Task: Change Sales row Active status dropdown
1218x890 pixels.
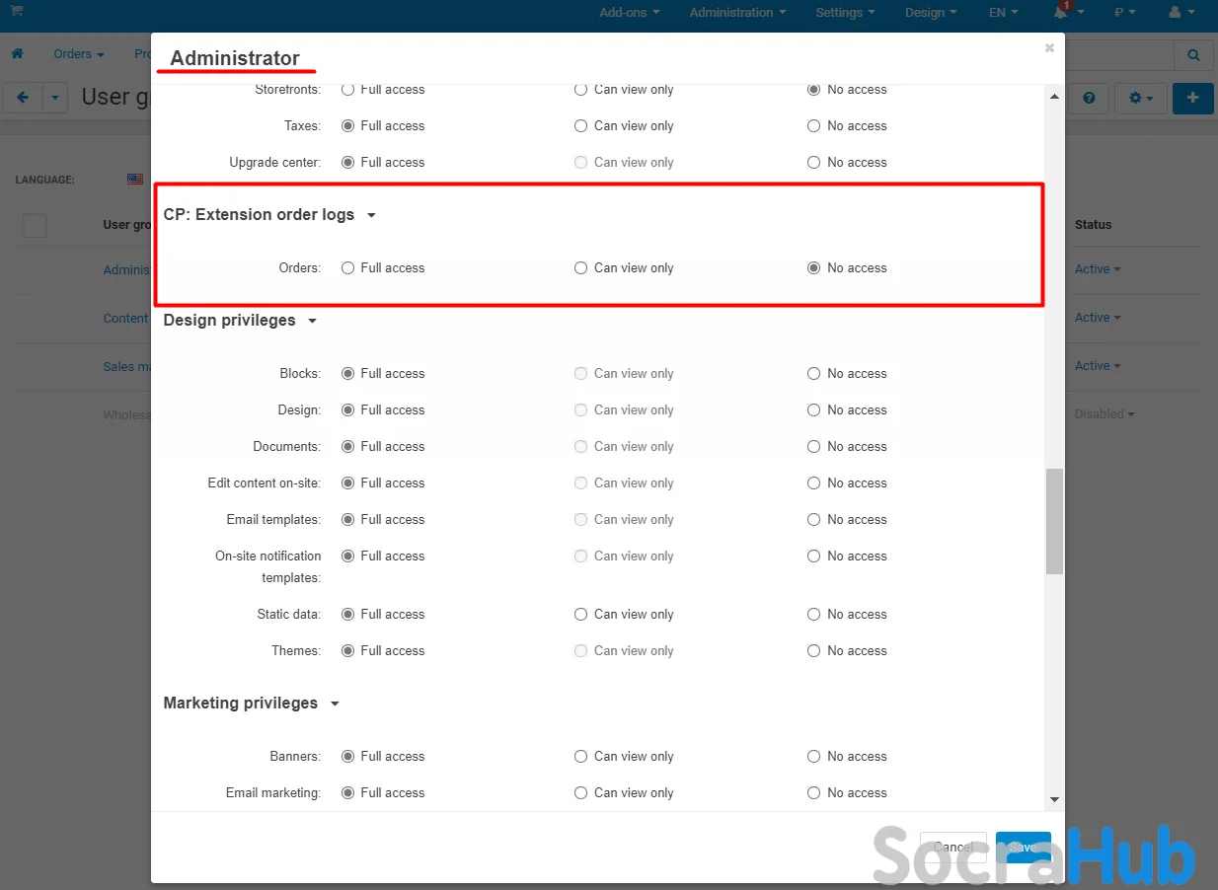Action: [x=1098, y=366]
